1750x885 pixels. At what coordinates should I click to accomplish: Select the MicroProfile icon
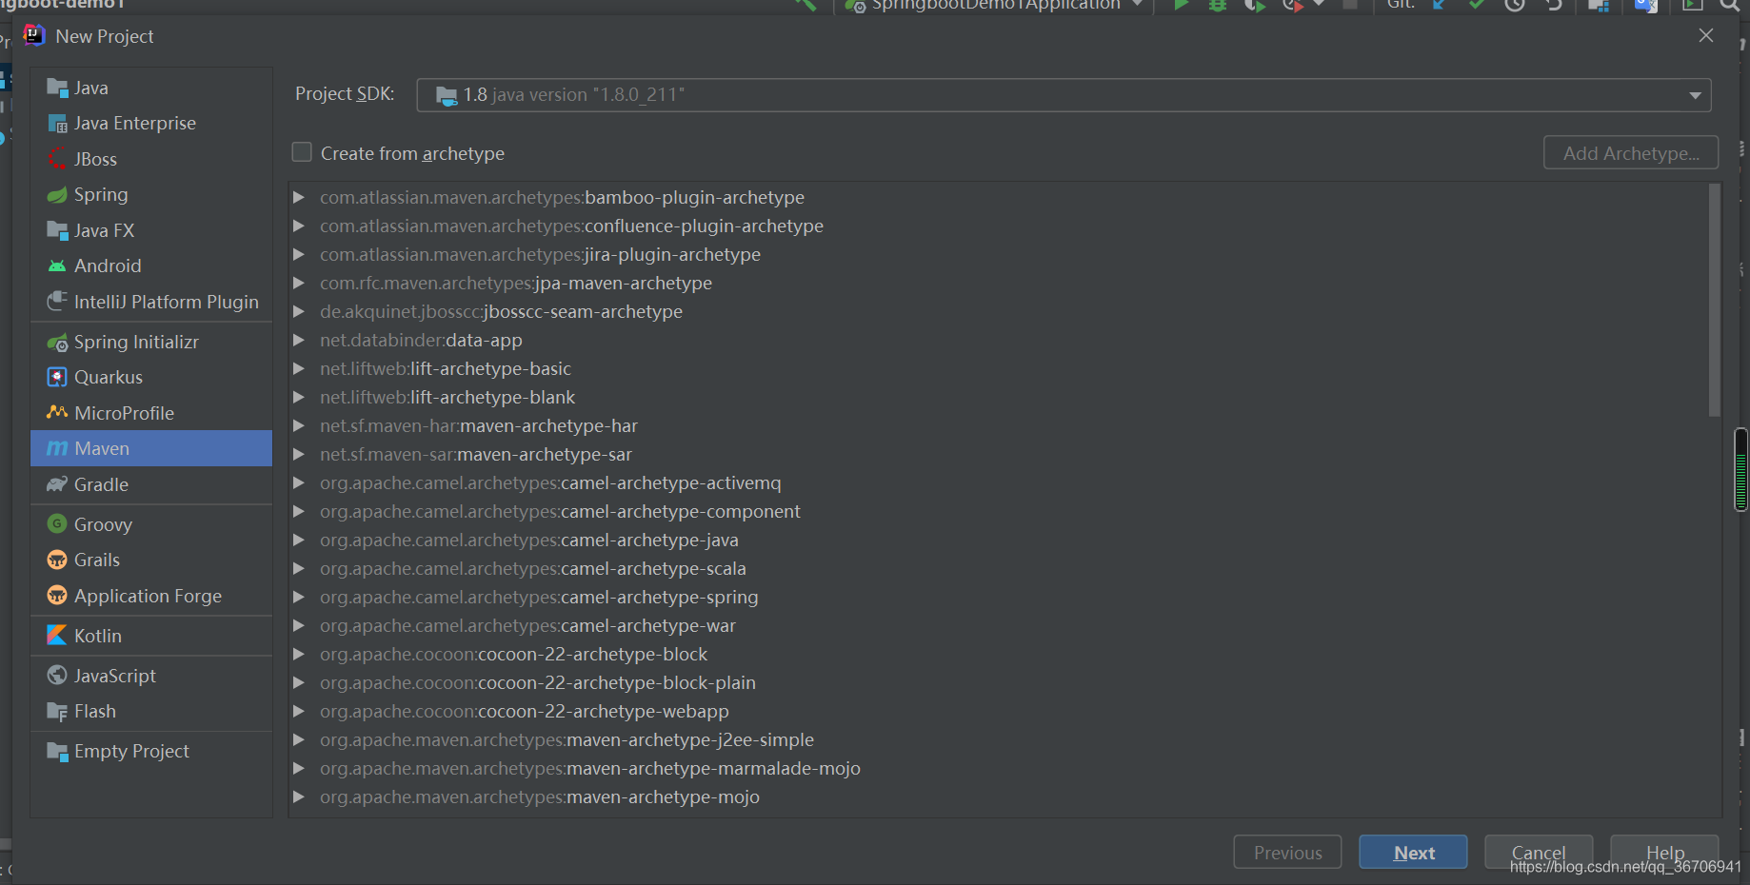click(57, 413)
